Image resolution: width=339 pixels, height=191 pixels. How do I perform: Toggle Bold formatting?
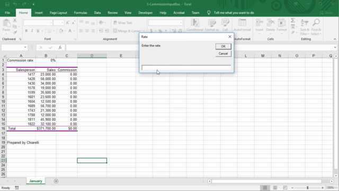click(26, 31)
